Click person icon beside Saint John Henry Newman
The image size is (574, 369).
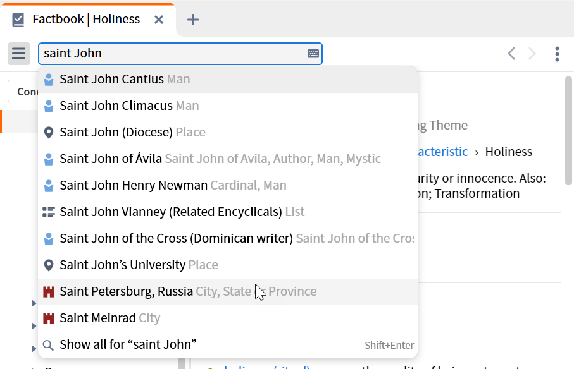pyautogui.click(x=49, y=186)
